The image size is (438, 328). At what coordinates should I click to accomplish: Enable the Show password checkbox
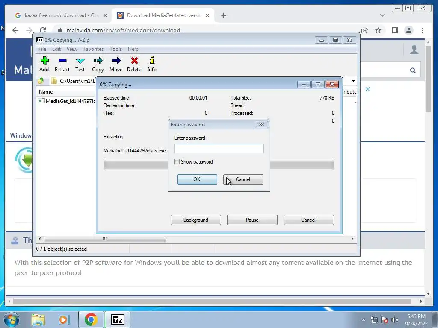[177, 162]
